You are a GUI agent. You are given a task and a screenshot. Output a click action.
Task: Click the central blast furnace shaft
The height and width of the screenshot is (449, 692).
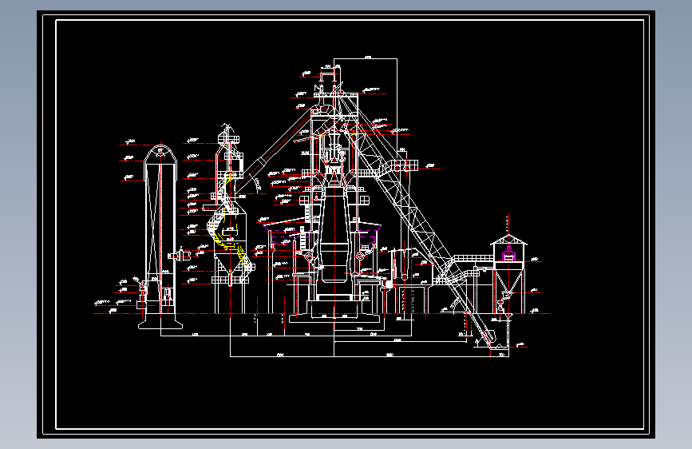point(334,234)
